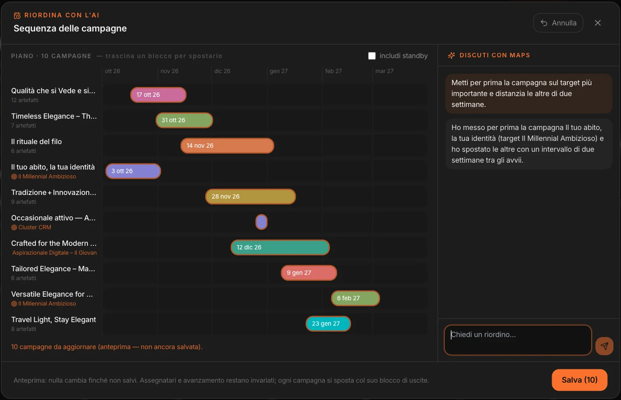Viewport: 621px width, 400px height.
Task: Click the calendar icon beside Riordina con l'AI
Action: 17,15
